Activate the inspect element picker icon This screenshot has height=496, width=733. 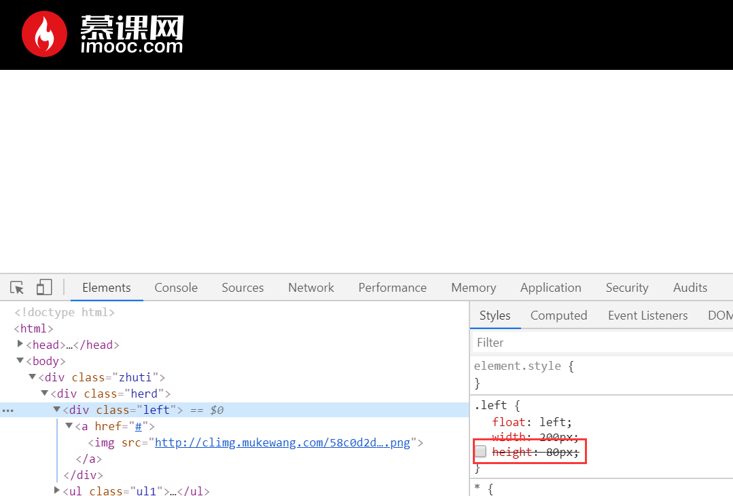(x=17, y=287)
